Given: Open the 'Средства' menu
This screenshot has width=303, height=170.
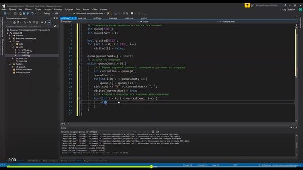Looking at the screenshot, I should (69, 9).
